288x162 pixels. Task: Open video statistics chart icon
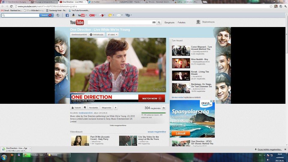164,108
